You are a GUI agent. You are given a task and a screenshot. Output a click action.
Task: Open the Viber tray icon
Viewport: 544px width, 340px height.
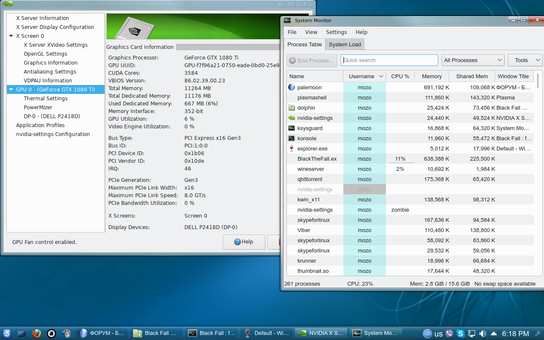[450, 334]
